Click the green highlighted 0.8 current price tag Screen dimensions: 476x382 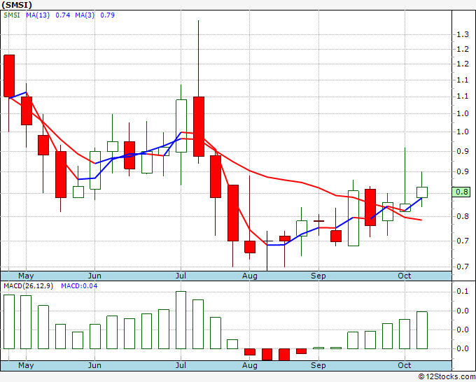pos(461,192)
